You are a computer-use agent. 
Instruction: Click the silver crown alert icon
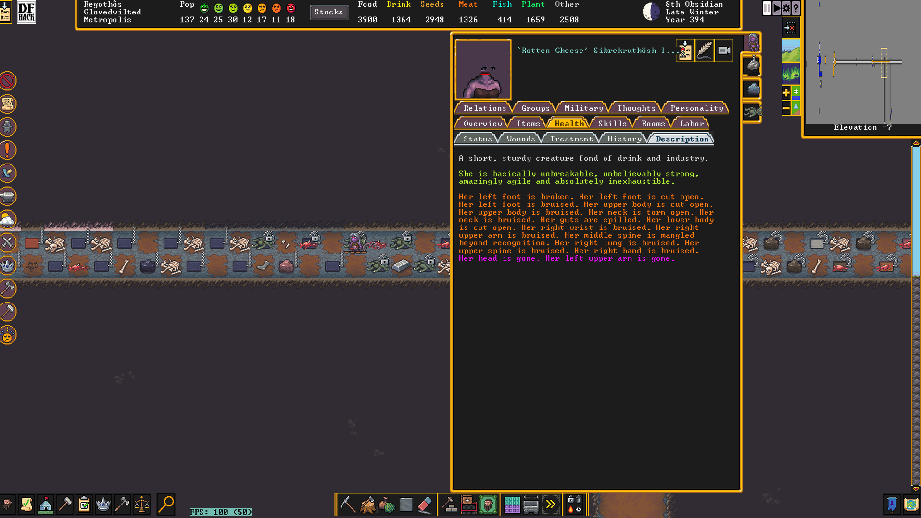click(x=8, y=265)
